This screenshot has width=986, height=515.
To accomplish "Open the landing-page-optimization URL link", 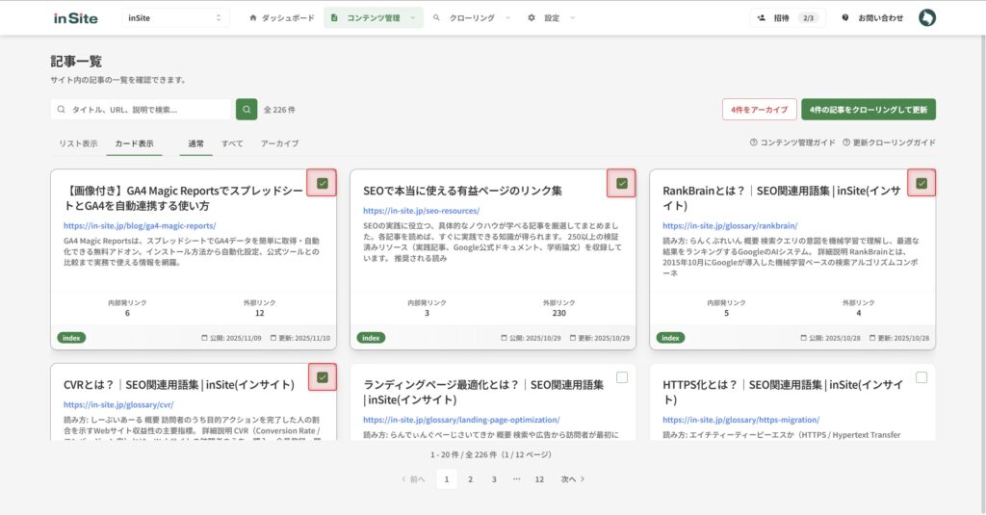I will 461,420.
